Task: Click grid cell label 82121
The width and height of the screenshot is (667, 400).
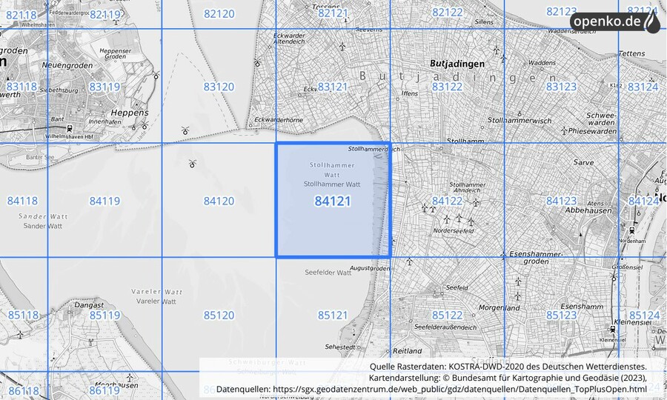Action: click(x=333, y=13)
